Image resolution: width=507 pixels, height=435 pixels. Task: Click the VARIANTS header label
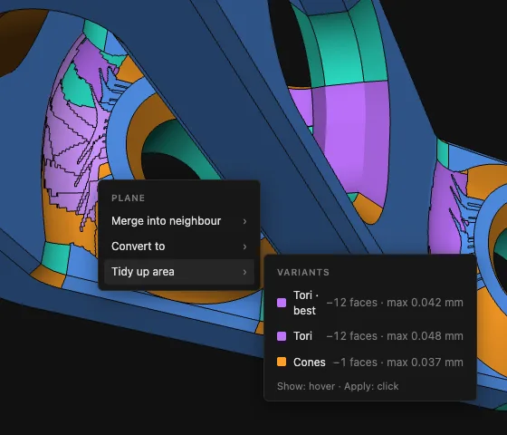pyautogui.click(x=303, y=273)
